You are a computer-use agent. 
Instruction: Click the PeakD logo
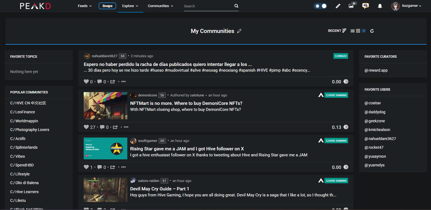pyautogui.click(x=35, y=6)
